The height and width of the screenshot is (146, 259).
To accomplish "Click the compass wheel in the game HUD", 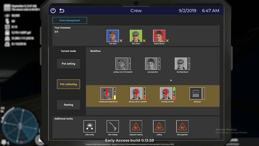I will (20, 125).
